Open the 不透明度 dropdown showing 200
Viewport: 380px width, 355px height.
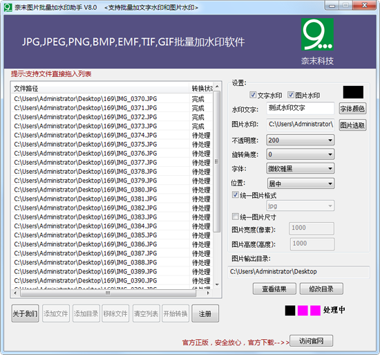[301, 140]
